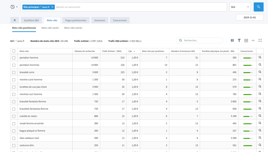268x152 pixels.
Task: Click the magnifier for costume slim
Action: point(260,145)
